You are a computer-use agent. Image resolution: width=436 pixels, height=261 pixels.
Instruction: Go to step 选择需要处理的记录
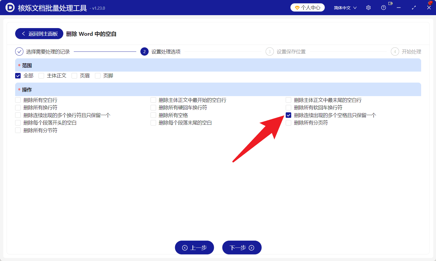coord(42,51)
